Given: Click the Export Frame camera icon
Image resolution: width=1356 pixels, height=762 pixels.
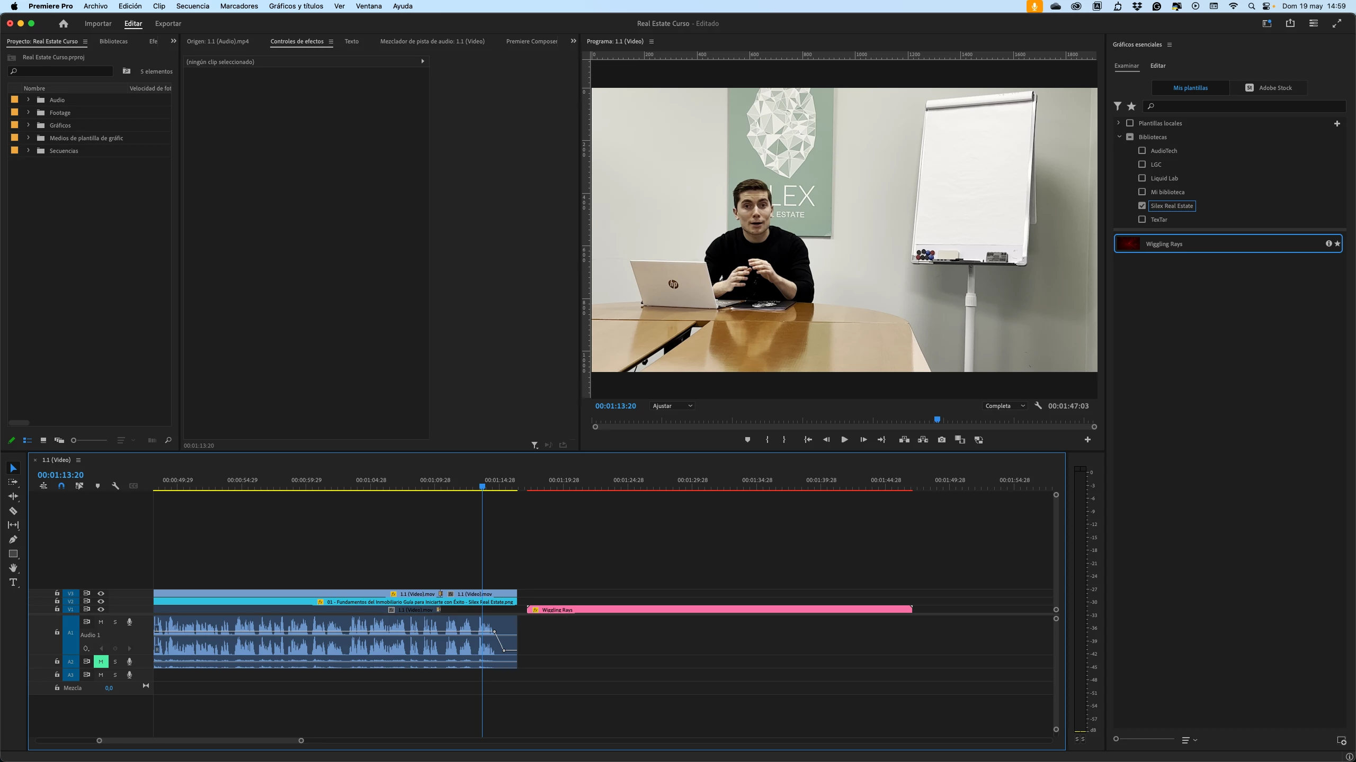Looking at the screenshot, I should pyautogui.click(x=941, y=440).
